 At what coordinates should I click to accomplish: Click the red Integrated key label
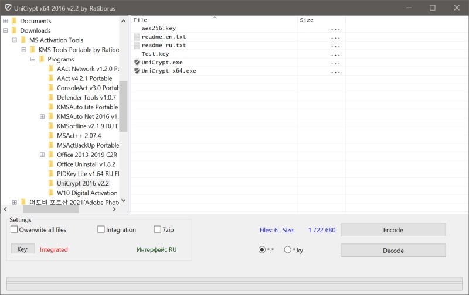[x=54, y=249]
